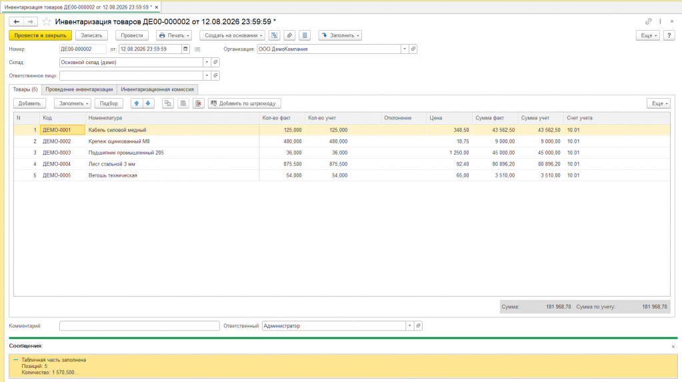Click the Номер input field
This screenshot has width=682, height=382.
click(x=83, y=49)
